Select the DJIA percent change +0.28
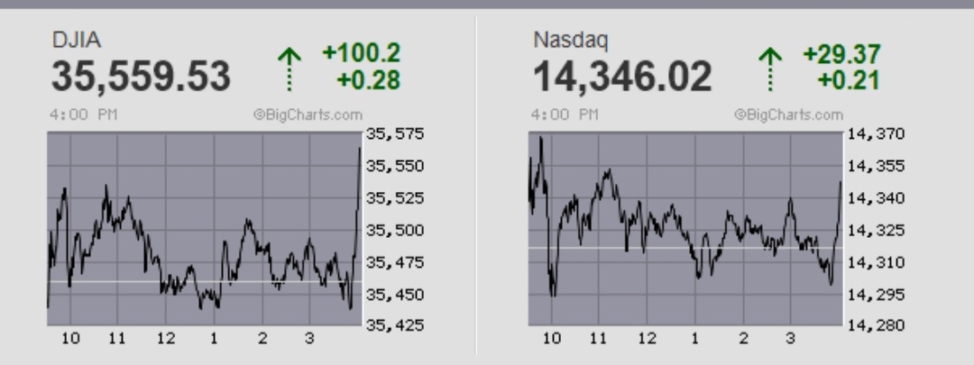 (x=370, y=81)
